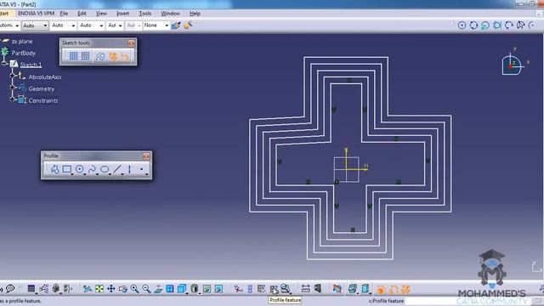Screen dimensions: 544x306
Task: Click the Fit All In view icon
Action: (x=99, y=289)
